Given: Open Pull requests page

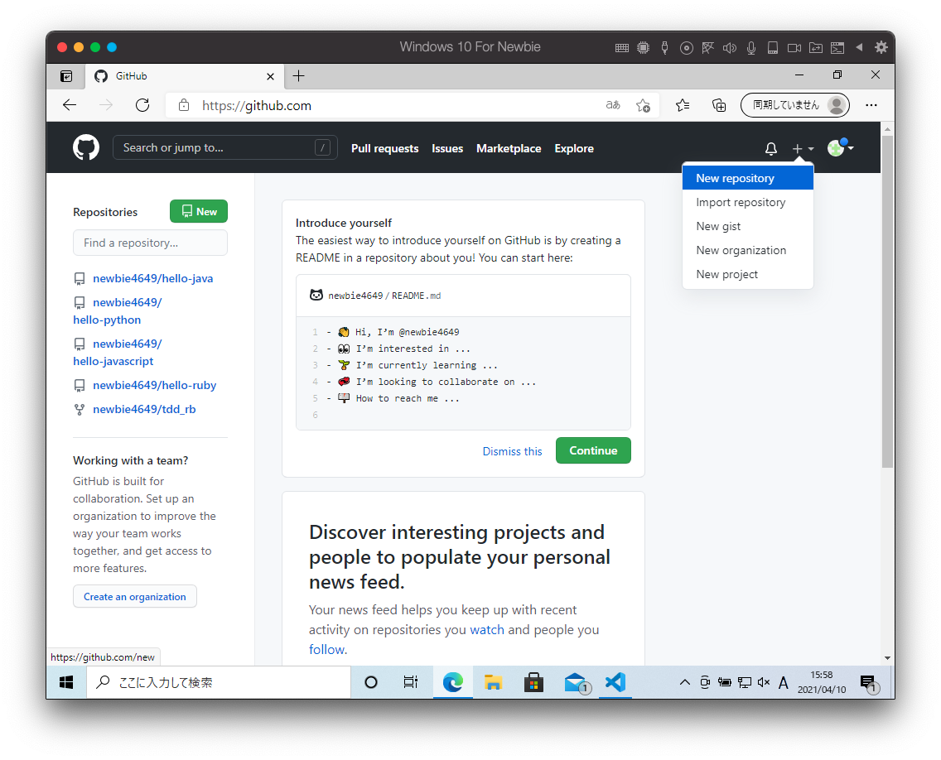Looking at the screenshot, I should (384, 148).
